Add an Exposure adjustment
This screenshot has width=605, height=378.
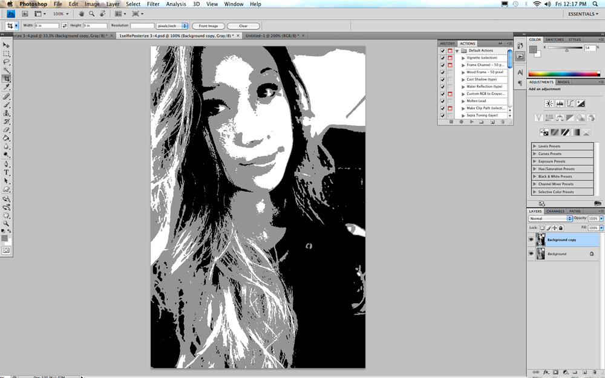click(x=580, y=103)
